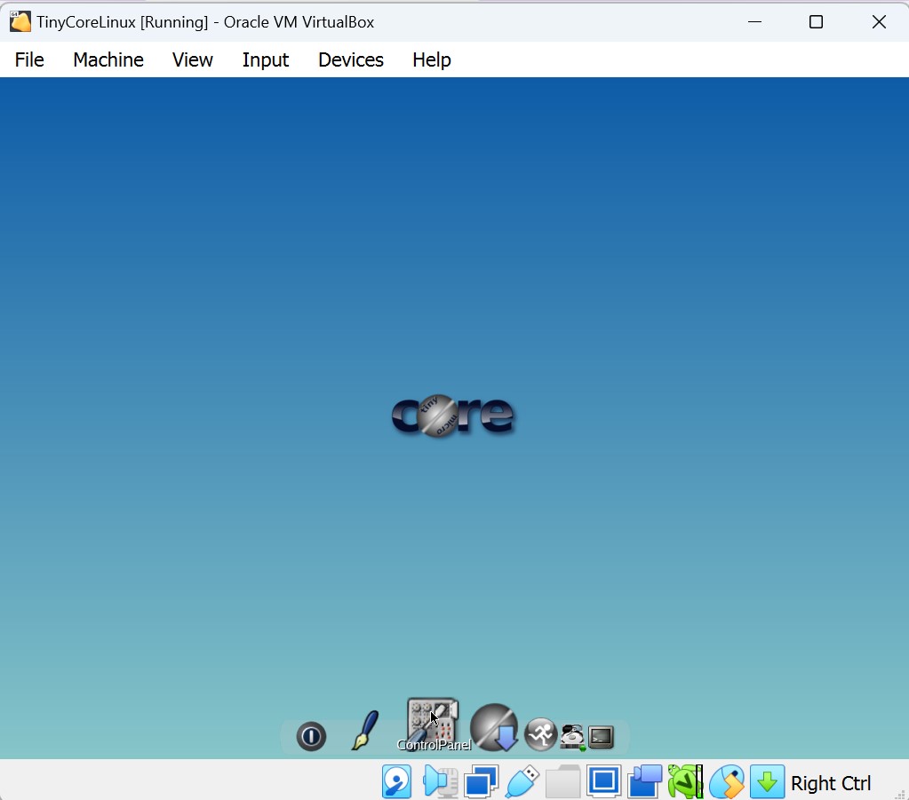Screen dimensions: 909x800
Task: Click the Right Ctrl host key label
Action: pyautogui.click(x=830, y=783)
